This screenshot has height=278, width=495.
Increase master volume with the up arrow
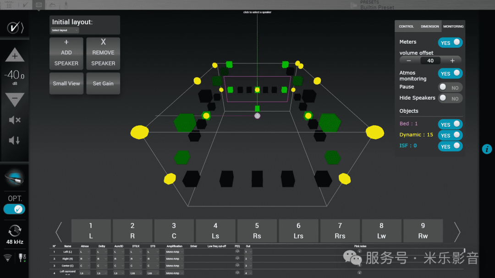tap(15, 55)
